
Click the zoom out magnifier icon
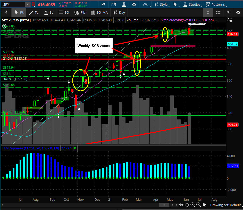coord(199,205)
